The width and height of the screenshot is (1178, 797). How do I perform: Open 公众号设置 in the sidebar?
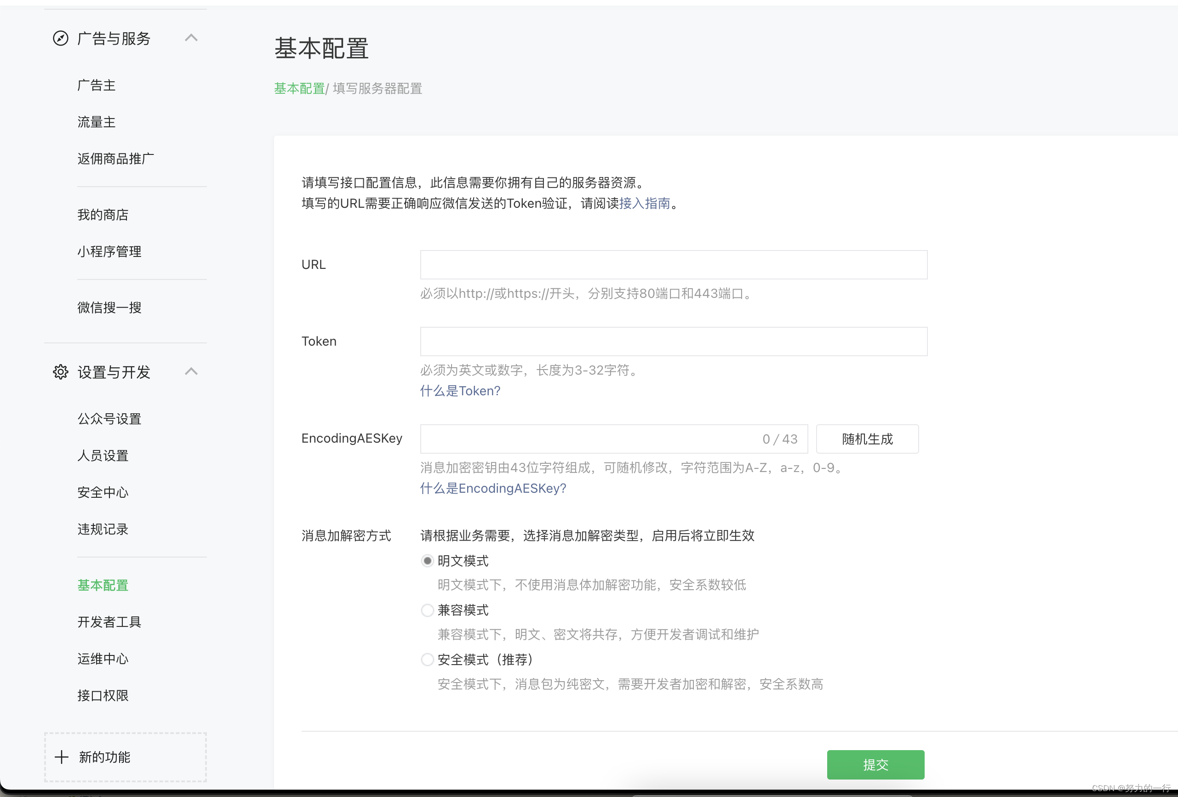109,419
